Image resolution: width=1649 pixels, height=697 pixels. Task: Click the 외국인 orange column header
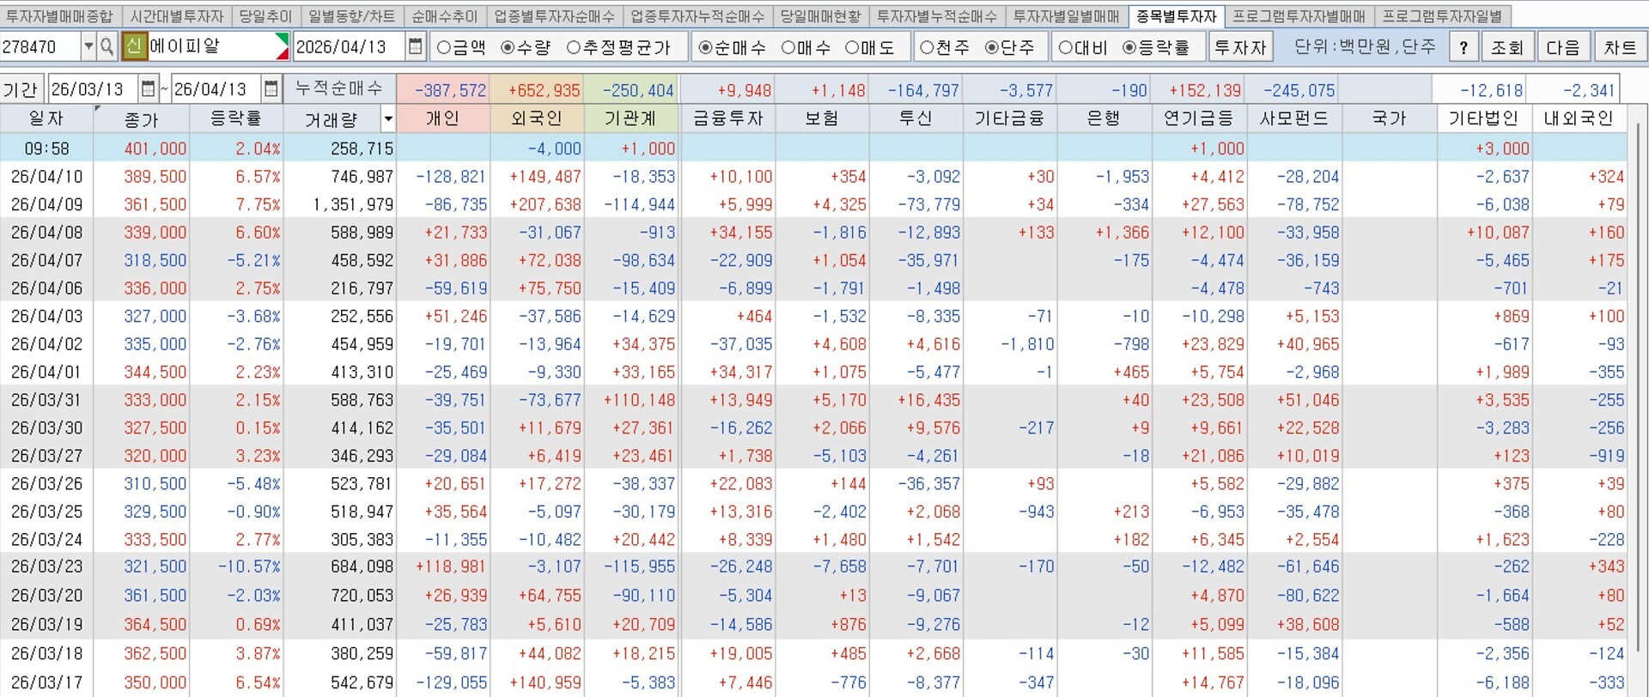[x=537, y=118]
